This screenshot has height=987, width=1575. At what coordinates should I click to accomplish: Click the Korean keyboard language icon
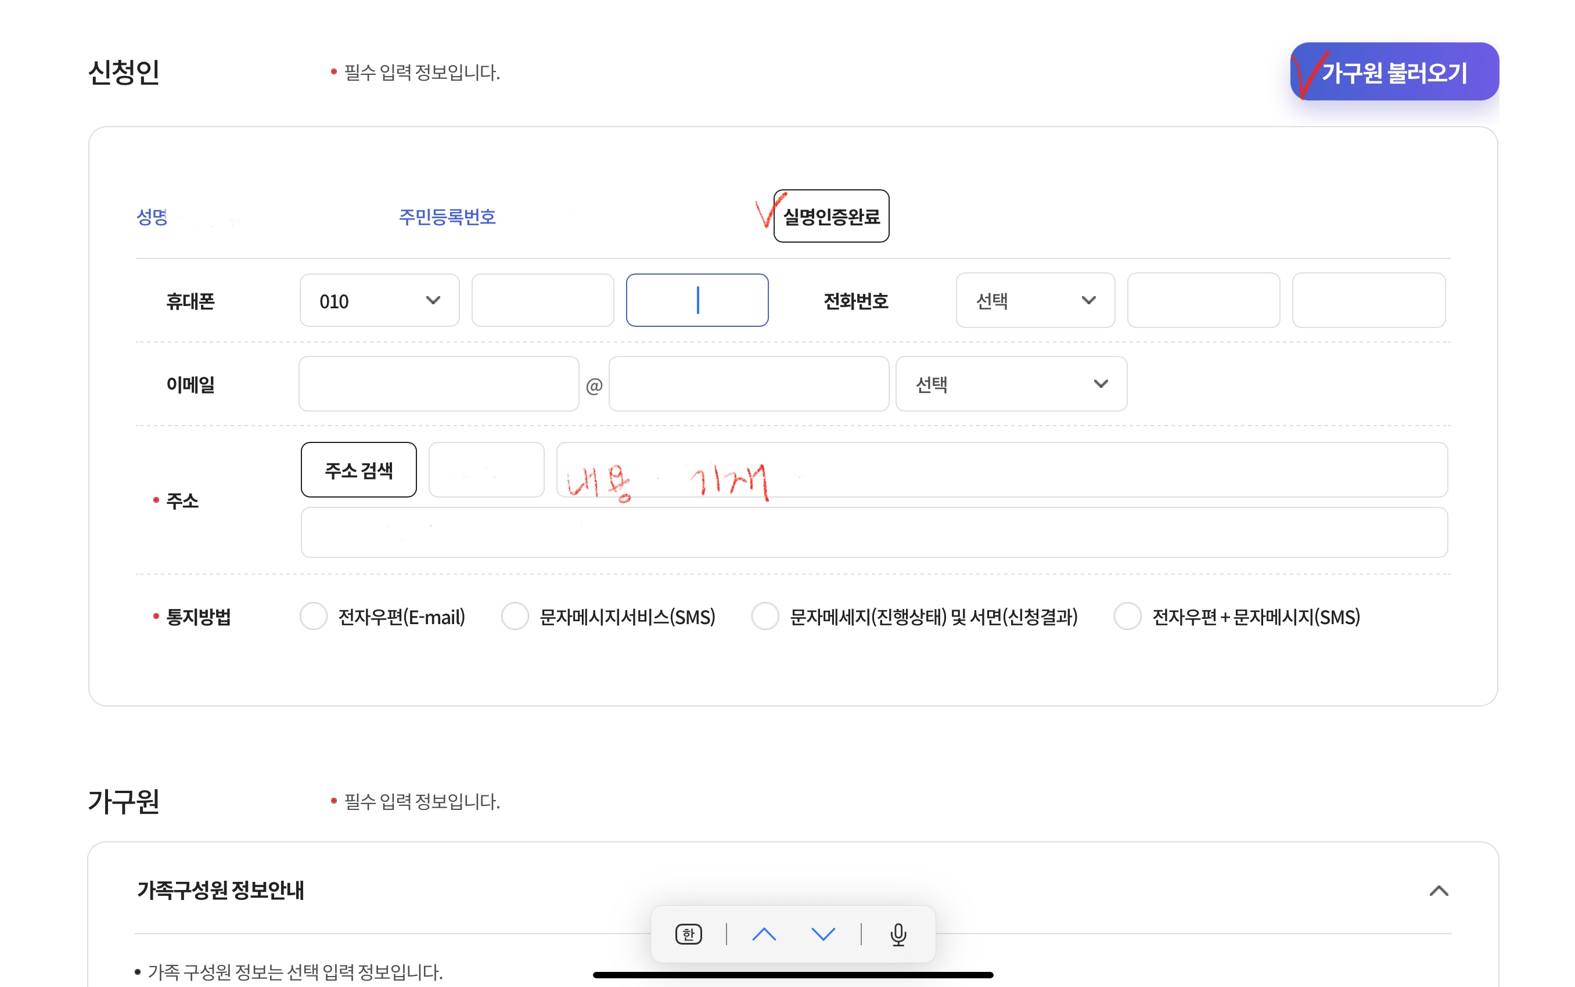pyautogui.click(x=688, y=934)
